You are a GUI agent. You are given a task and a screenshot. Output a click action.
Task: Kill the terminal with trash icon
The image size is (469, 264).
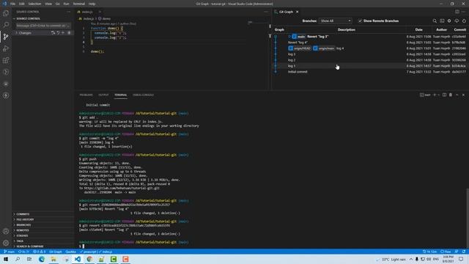point(451,95)
